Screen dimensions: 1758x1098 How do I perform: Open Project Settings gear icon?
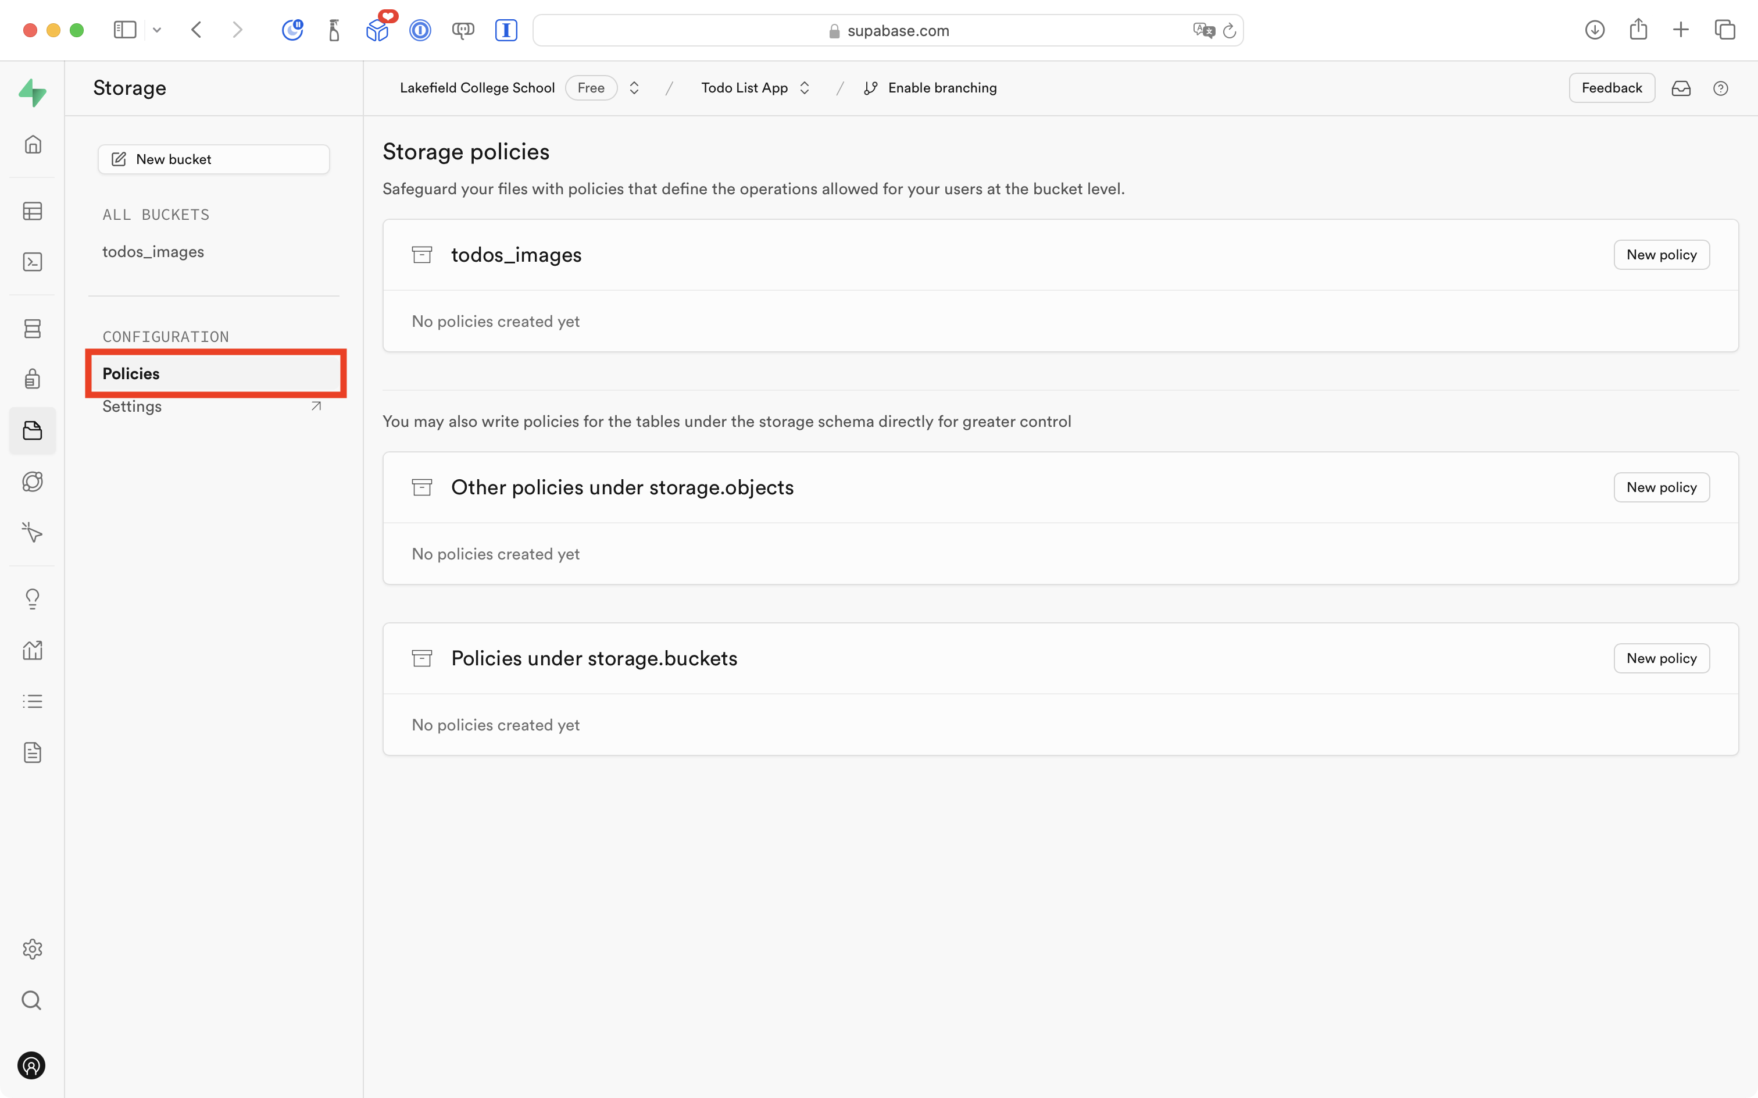click(x=33, y=949)
